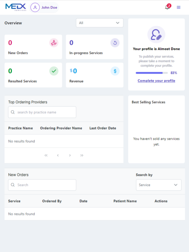This screenshot has width=189, height=252.
Task: Click the MEDX Services logo
Action: 16,7
